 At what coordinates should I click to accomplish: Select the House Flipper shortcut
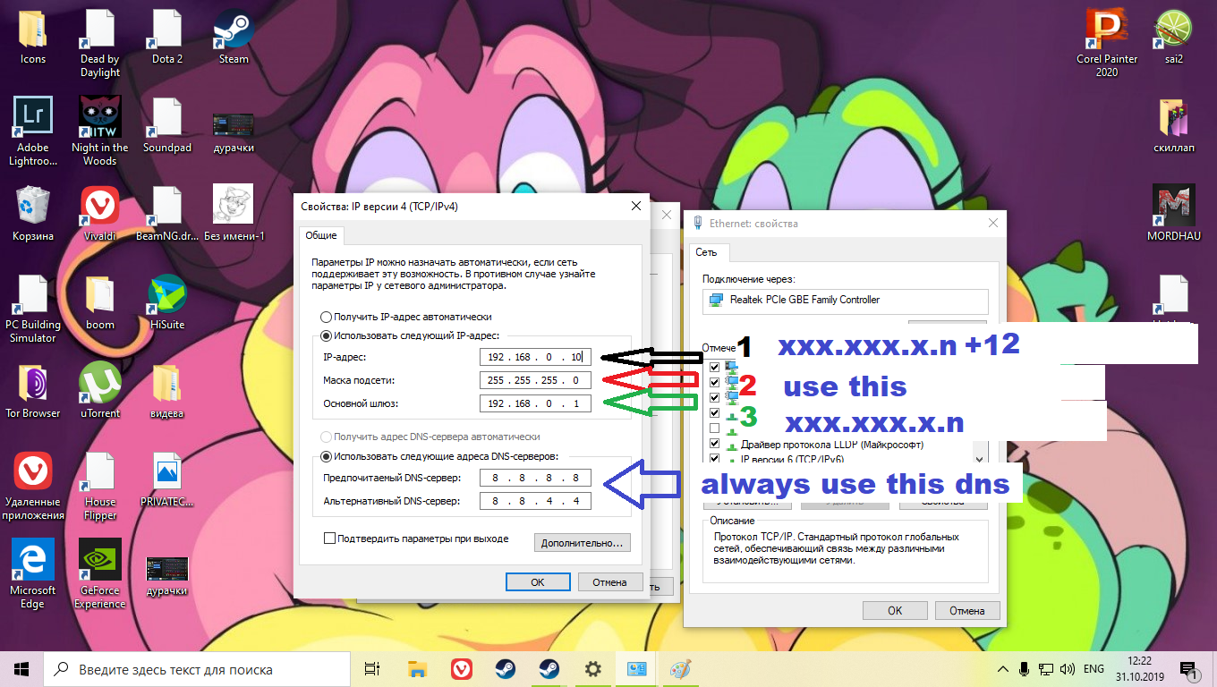(100, 486)
